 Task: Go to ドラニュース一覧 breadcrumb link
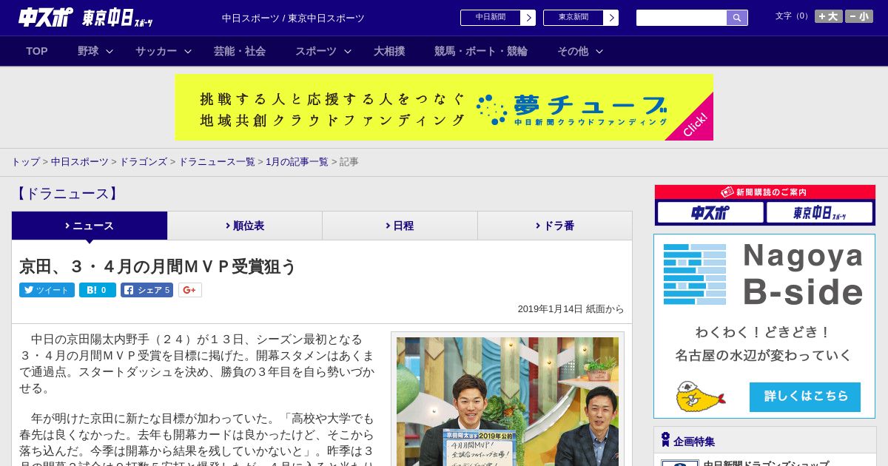217,161
